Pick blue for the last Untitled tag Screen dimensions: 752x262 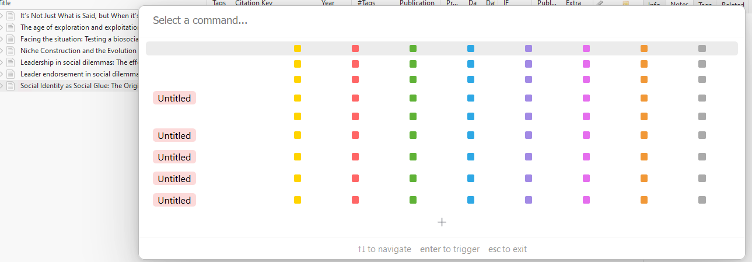coord(471,200)
